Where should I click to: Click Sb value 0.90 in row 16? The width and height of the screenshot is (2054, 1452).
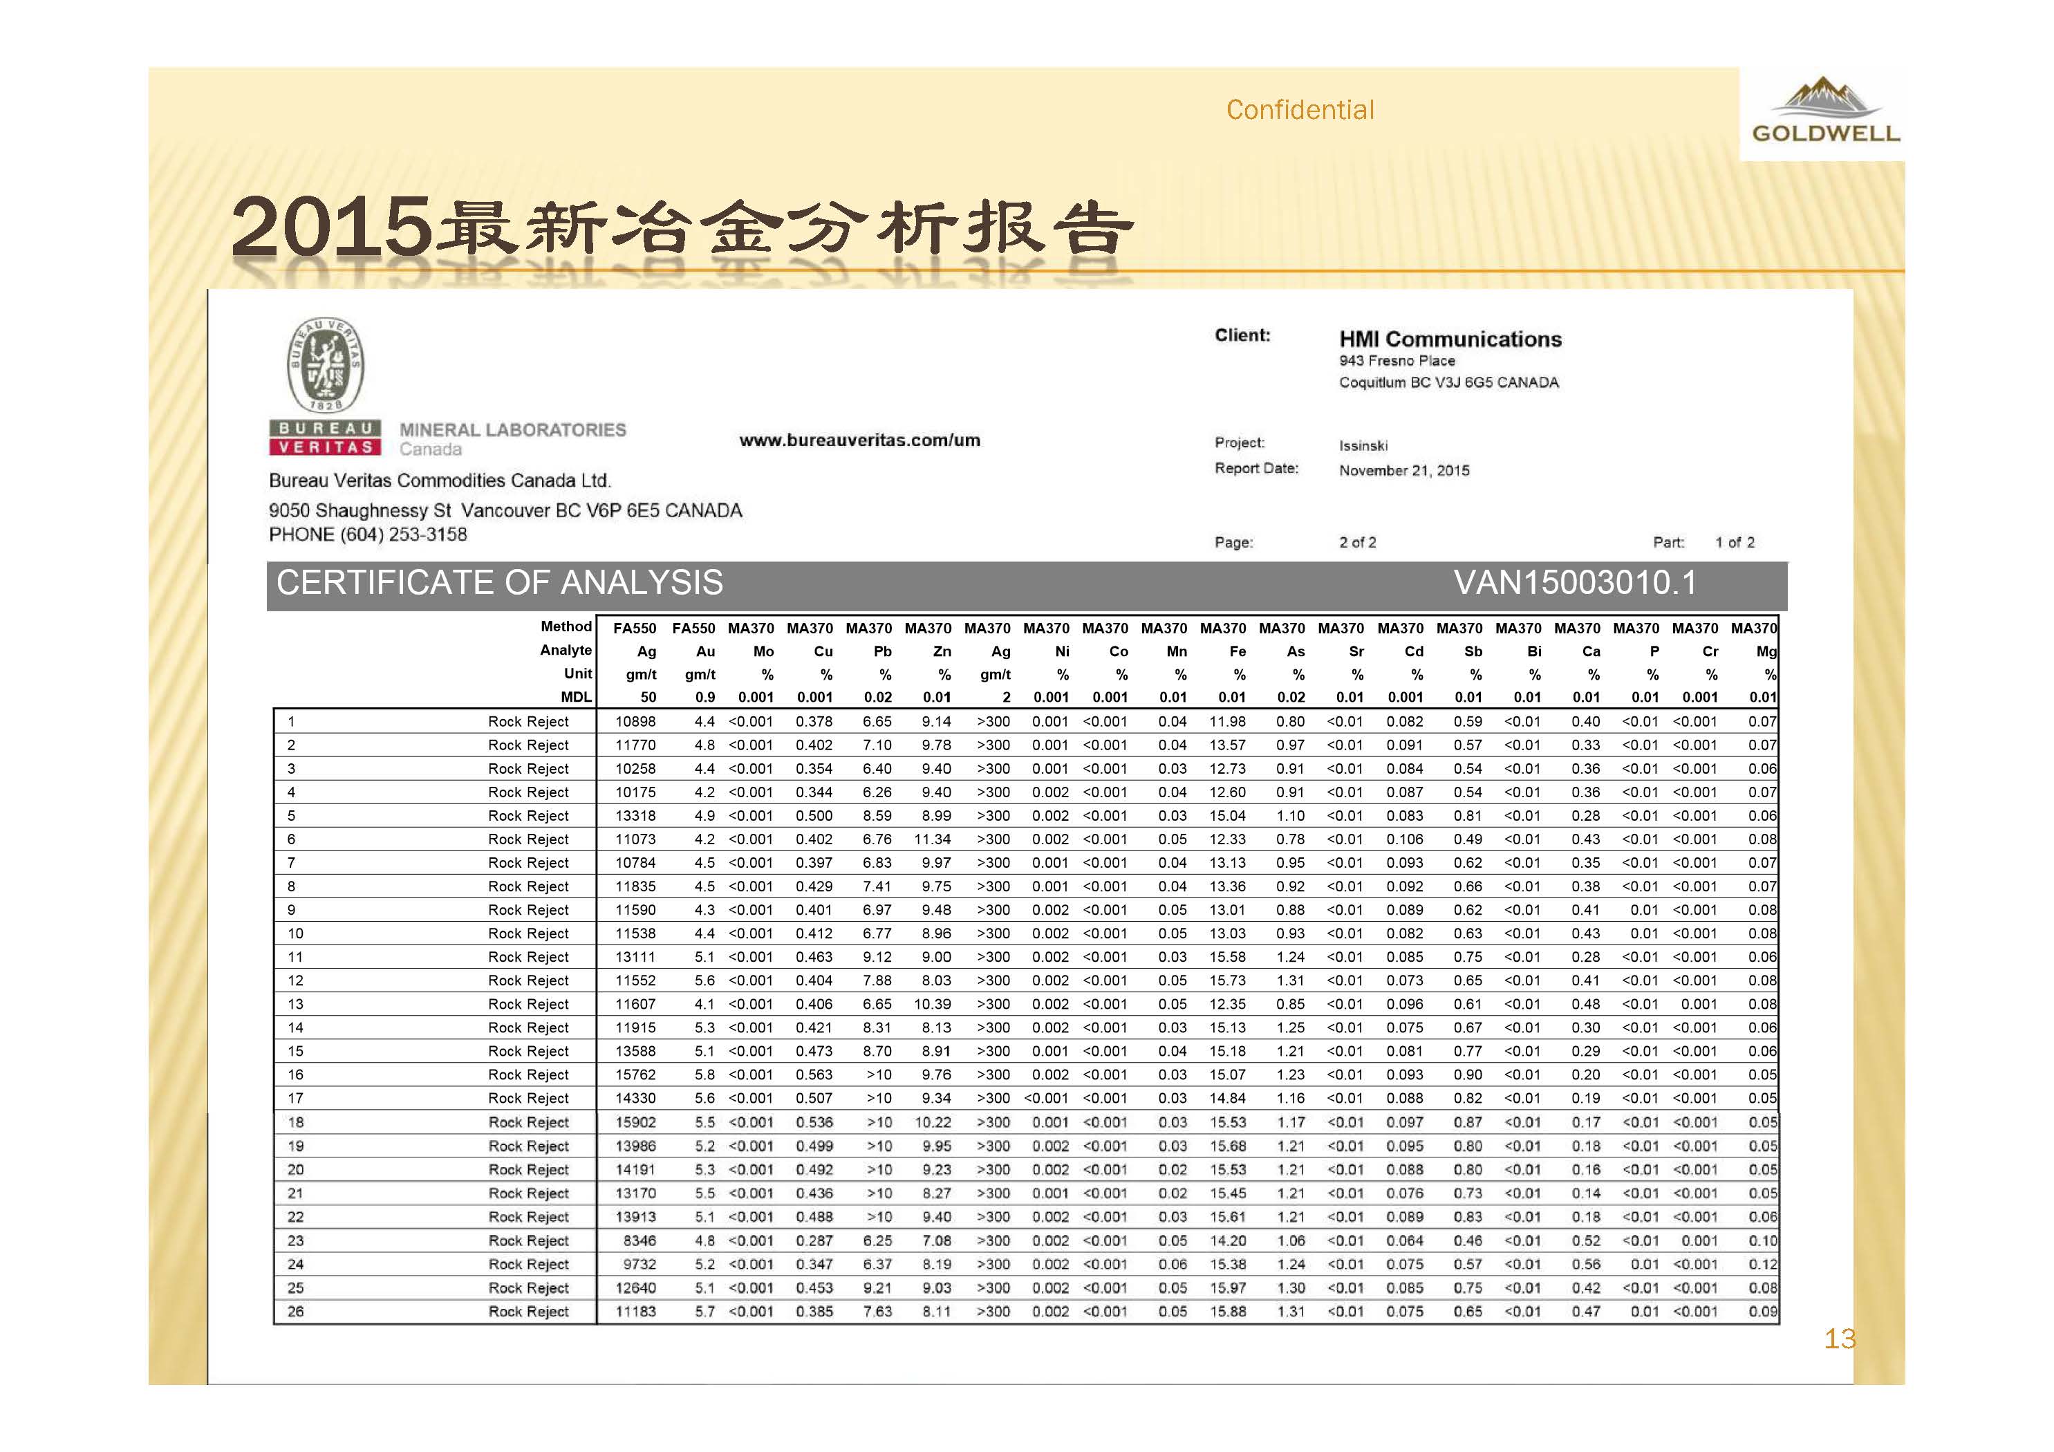pos(1468,1075)
